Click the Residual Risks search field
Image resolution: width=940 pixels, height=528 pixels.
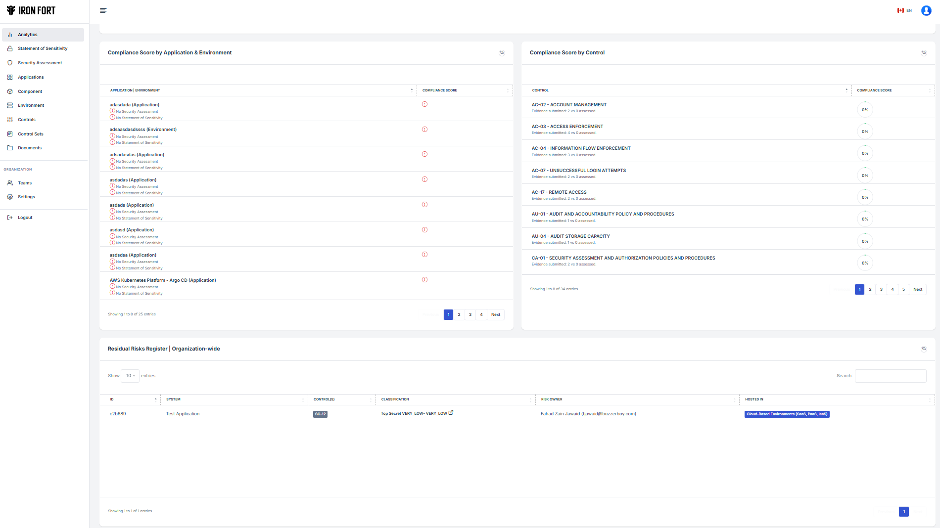(x=890, y=376)
